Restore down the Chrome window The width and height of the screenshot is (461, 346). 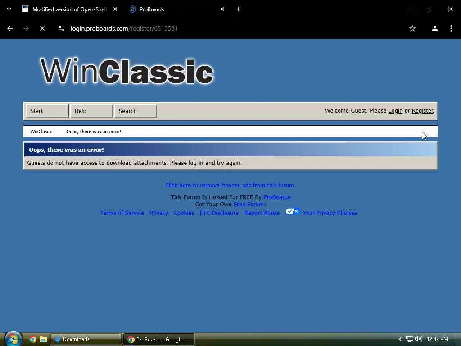429,9
